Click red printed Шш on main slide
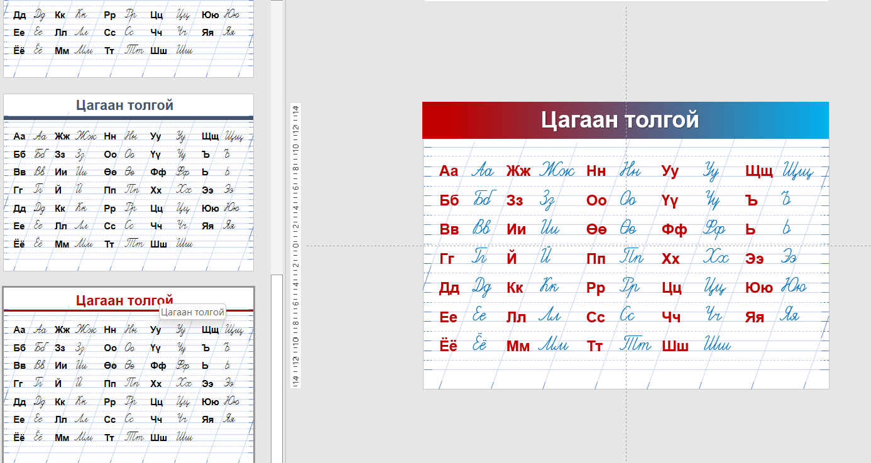 click(676, 346)
